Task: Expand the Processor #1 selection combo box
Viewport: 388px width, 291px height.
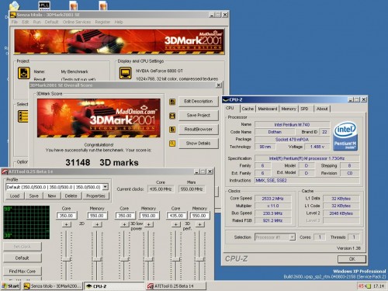Action: click(292, 237)
